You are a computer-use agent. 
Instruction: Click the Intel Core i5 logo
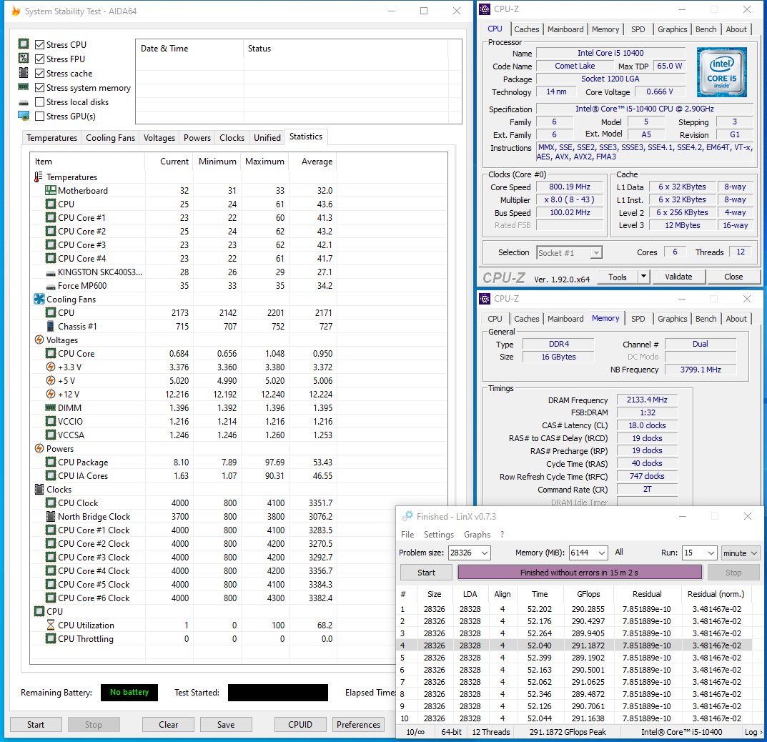click(722, 72)
